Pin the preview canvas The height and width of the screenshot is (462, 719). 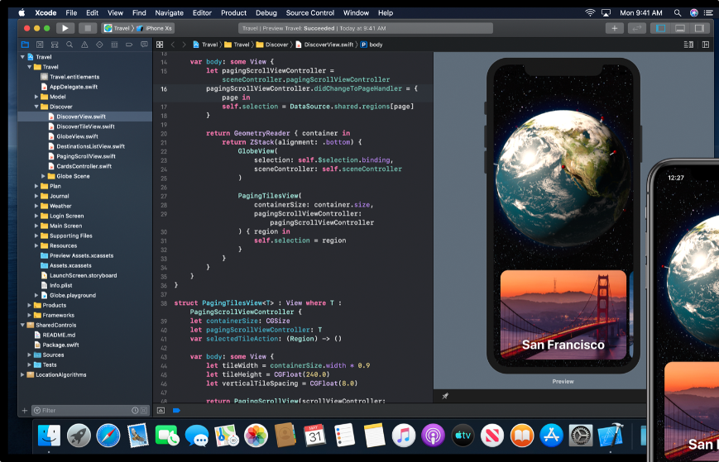point(445,396)
